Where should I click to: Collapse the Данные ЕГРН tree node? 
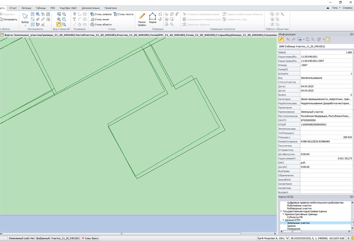pos(283,220)
